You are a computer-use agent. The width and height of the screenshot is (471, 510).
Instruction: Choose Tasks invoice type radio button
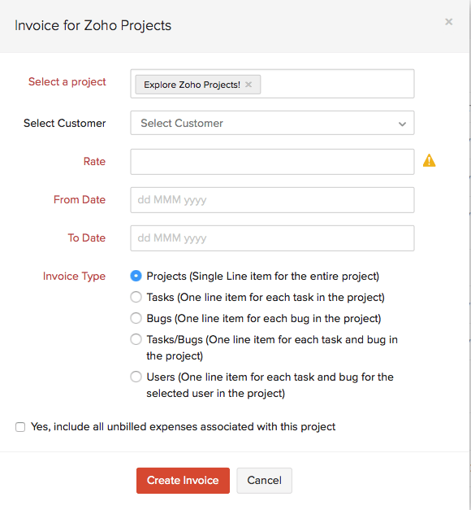click(136, 297)
